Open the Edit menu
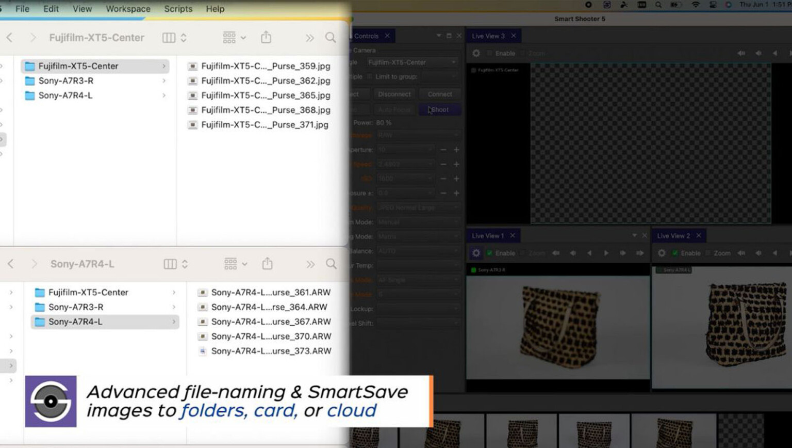The width and height of the screenshot is (792, 448). [x=51, y=9]
